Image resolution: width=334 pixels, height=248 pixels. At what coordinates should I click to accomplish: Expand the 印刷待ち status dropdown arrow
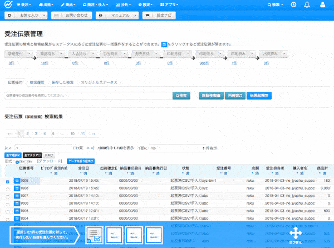[220, 53]
